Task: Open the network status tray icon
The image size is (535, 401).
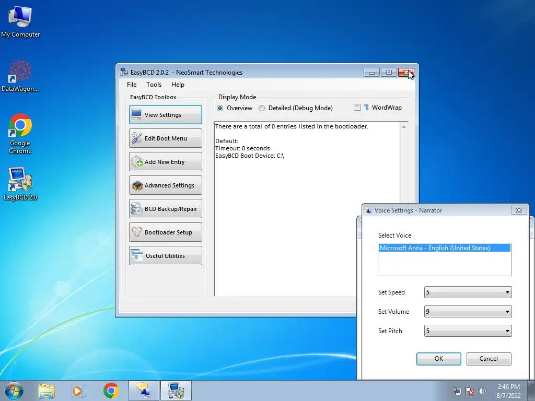Action: pos(457,391)
